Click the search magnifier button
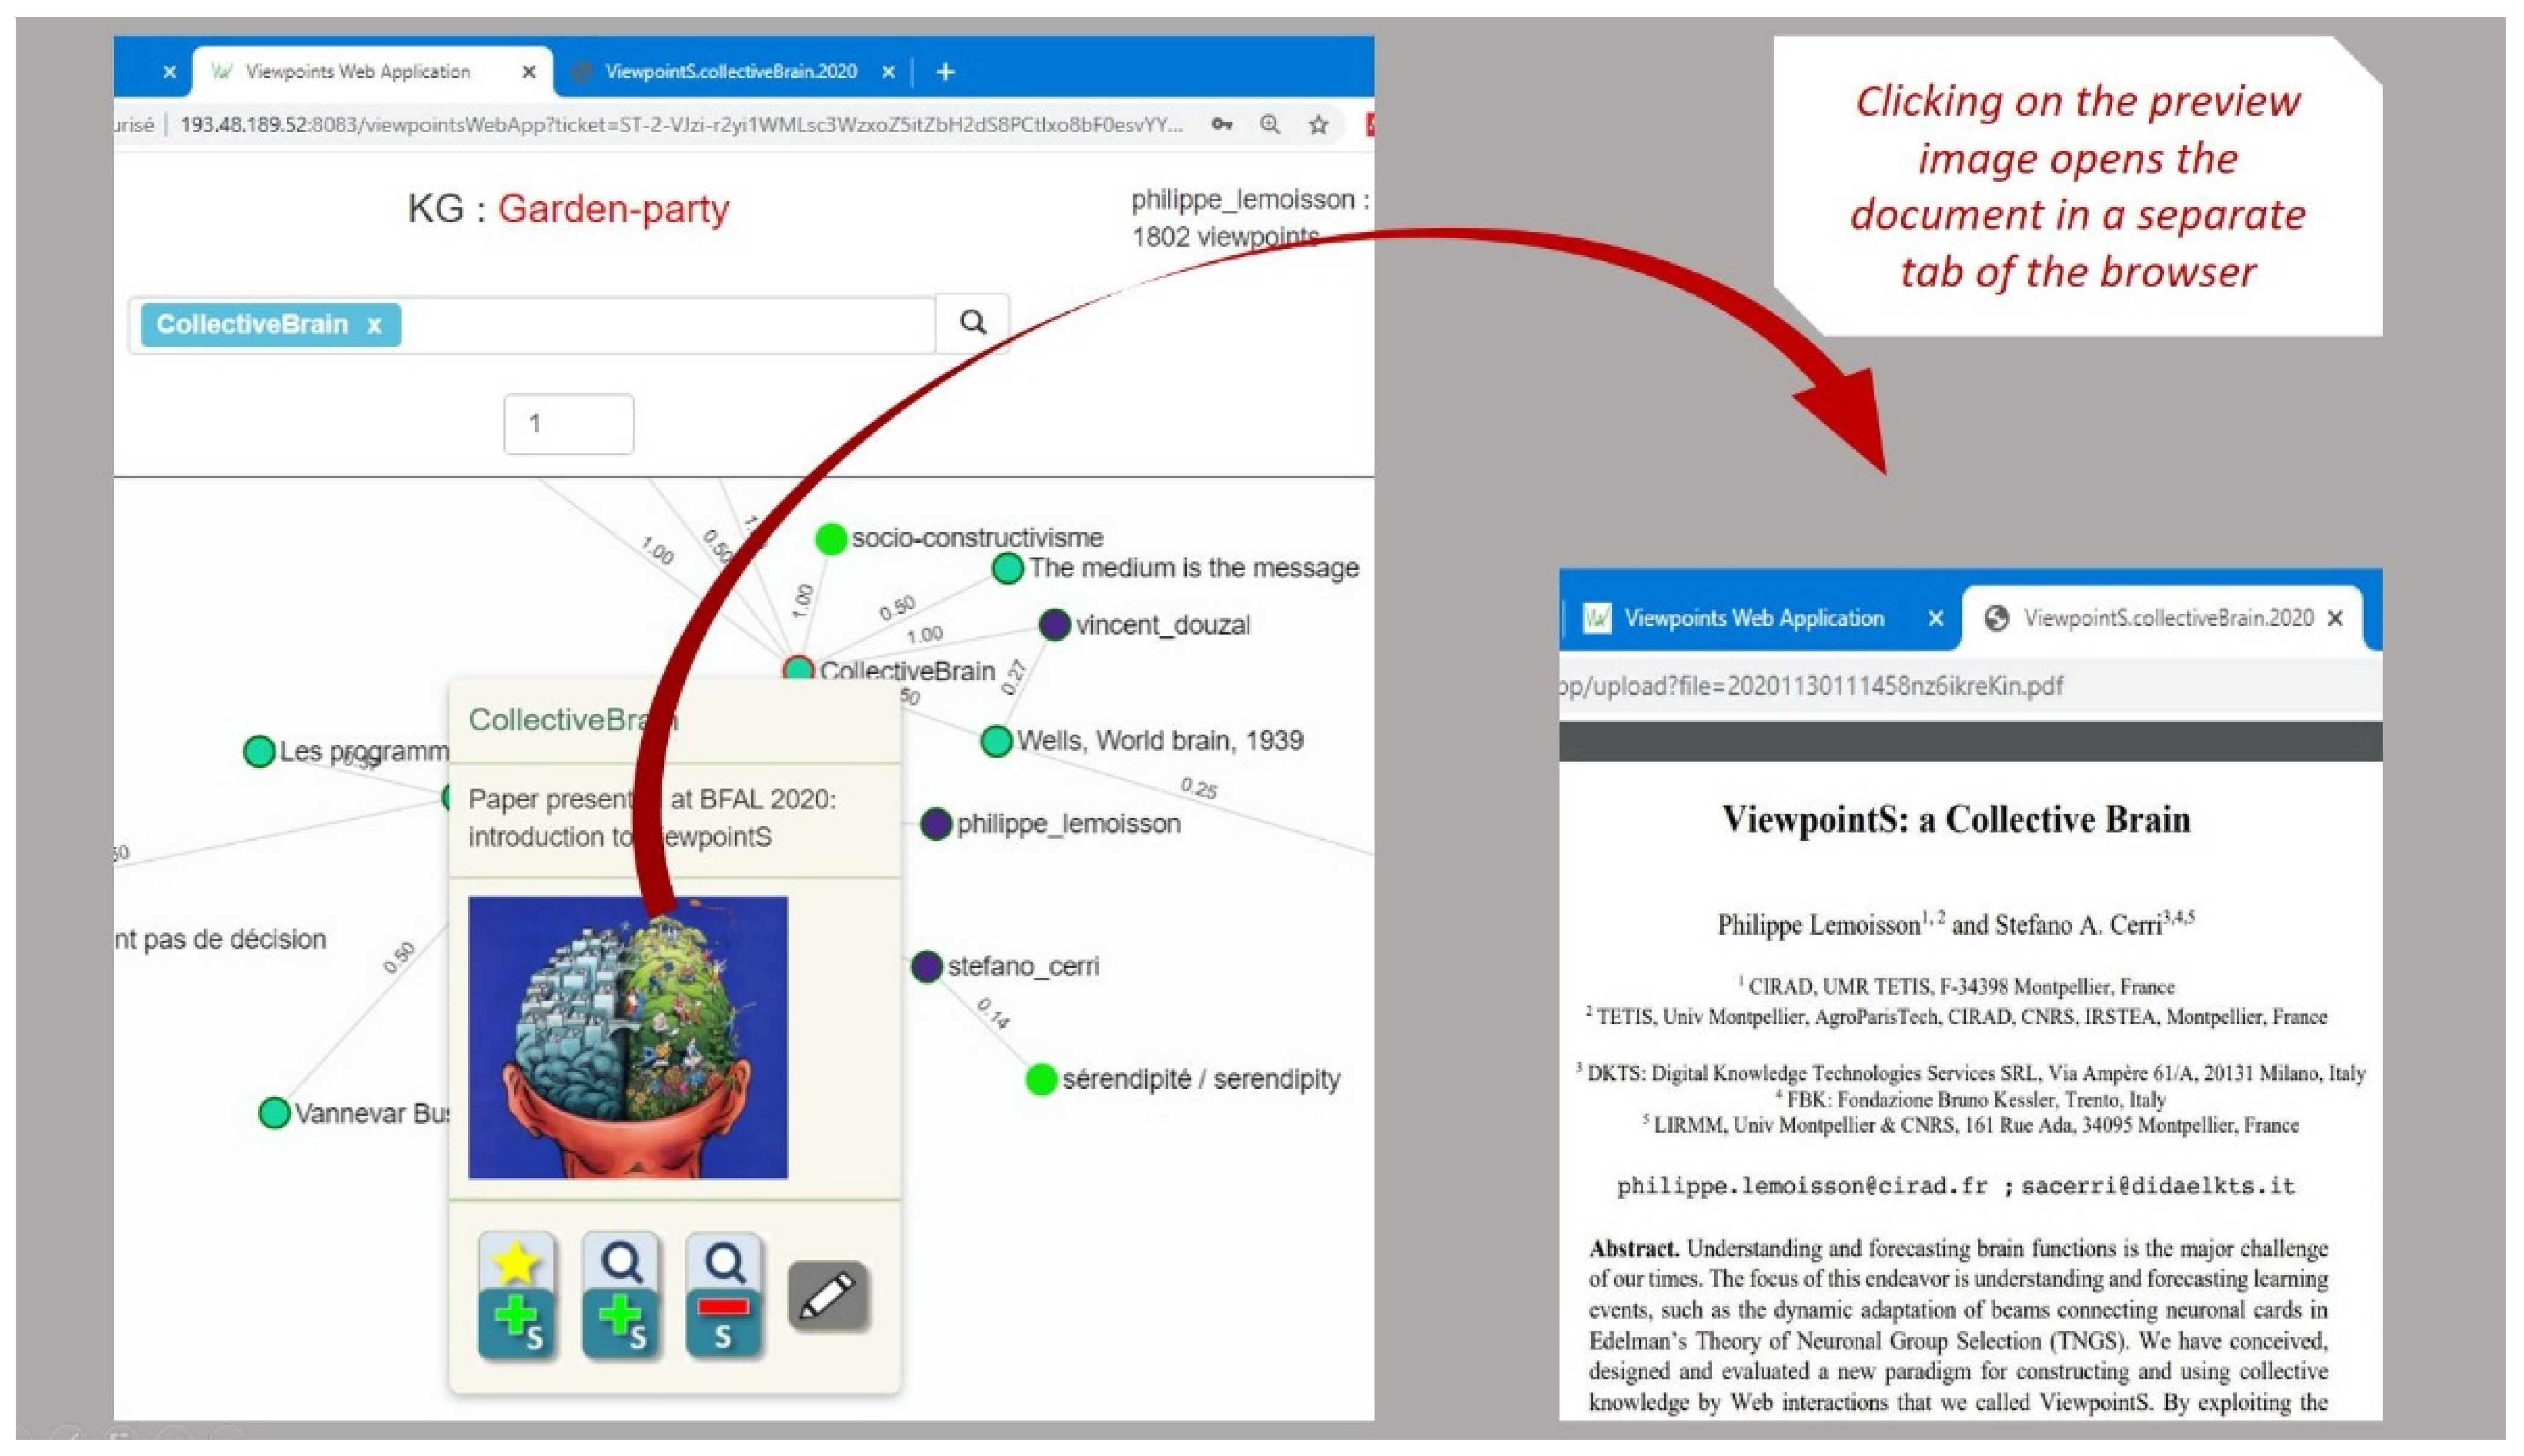This screenshot has width=2524, height=1456. coord(972,322)
